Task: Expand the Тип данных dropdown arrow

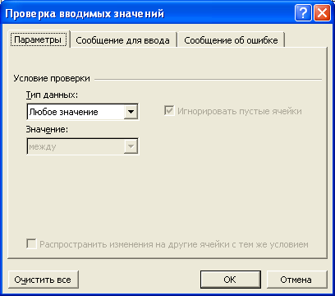Action: tap(131, 112)
